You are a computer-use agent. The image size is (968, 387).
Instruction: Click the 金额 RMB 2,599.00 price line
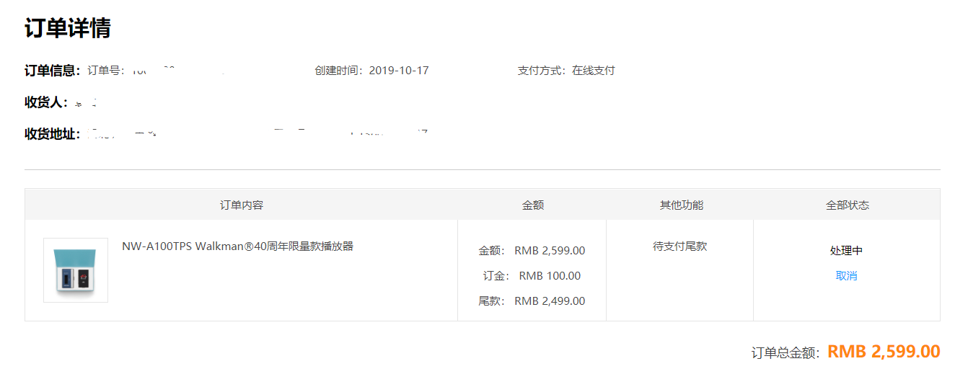[x=532, y=251]
